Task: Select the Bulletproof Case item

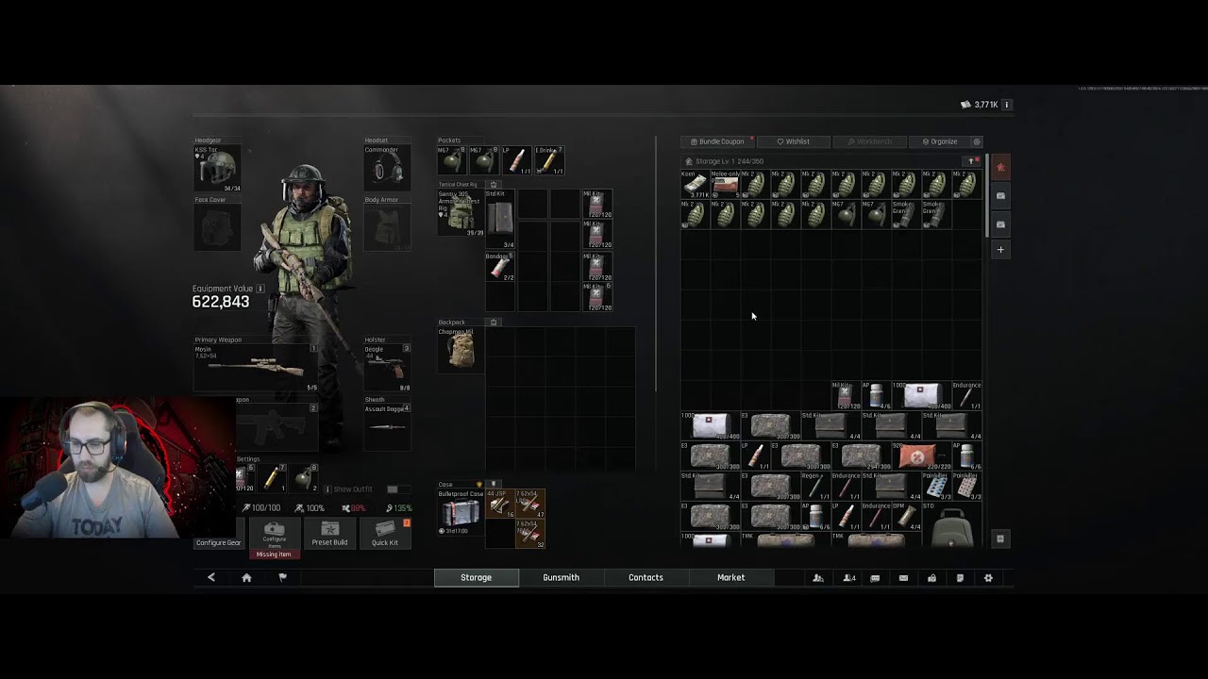Action: [461, 513]
